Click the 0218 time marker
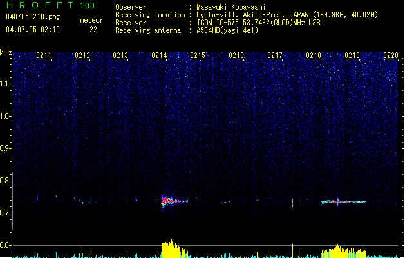The image size is (405, 258). 314,55
